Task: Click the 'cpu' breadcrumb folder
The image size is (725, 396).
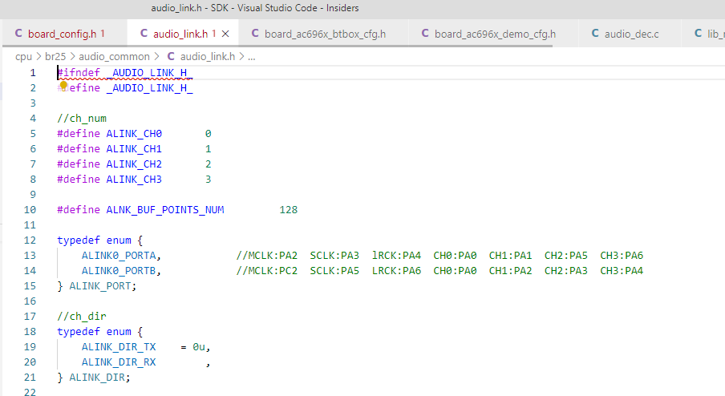Action: point(23,56)
